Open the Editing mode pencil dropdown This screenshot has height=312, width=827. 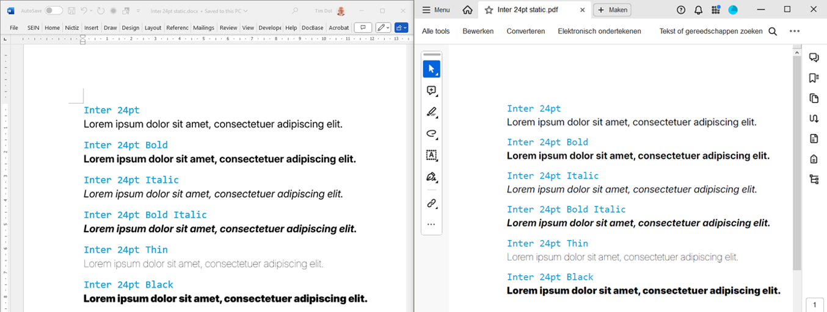click(x=384, y=27)
